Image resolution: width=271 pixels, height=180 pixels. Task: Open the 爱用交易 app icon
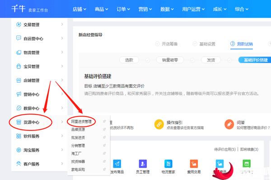194,164
